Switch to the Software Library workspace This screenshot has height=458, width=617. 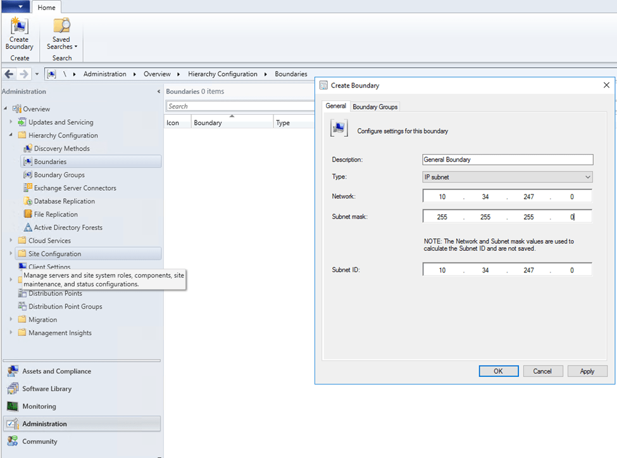point(47,389)
